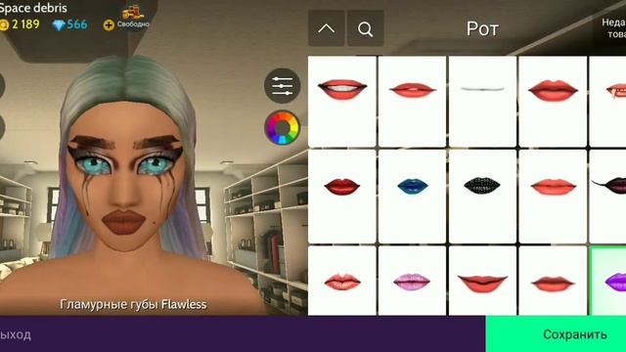
Task: Select the coral matte lips in the middle row
Action: coord(553,197)
